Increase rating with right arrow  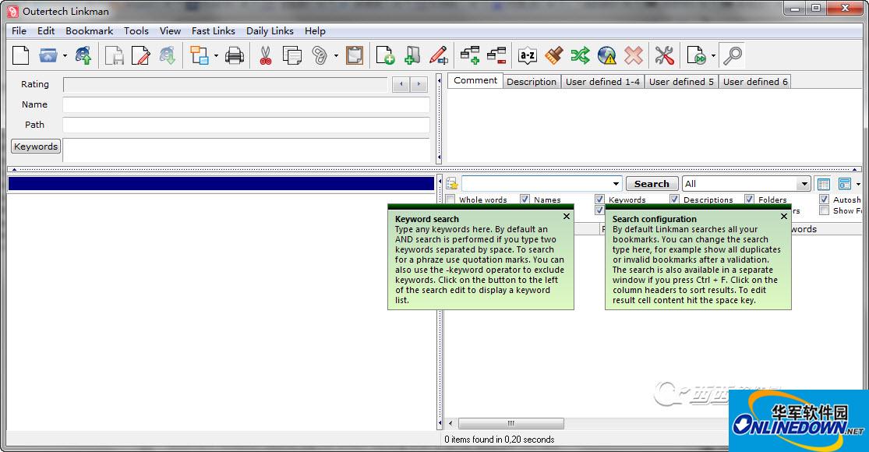point(419,85)
